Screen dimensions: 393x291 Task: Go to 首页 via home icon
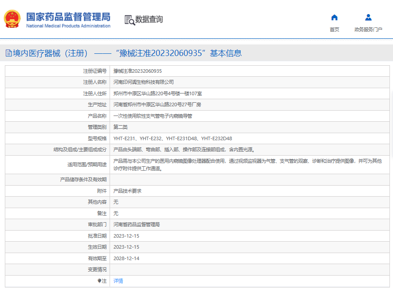(x=334, y=17)
